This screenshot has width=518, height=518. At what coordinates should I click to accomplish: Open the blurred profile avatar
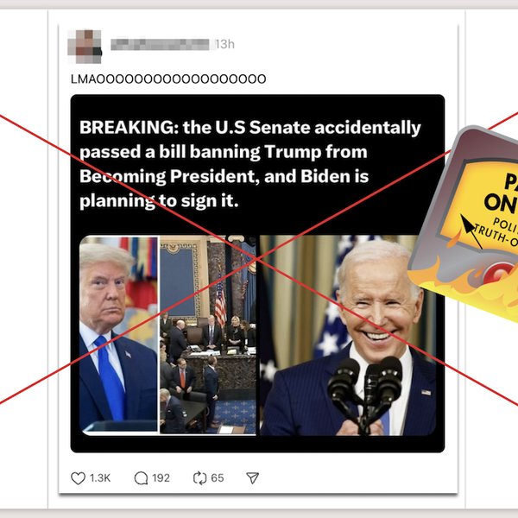click(85, 47)
